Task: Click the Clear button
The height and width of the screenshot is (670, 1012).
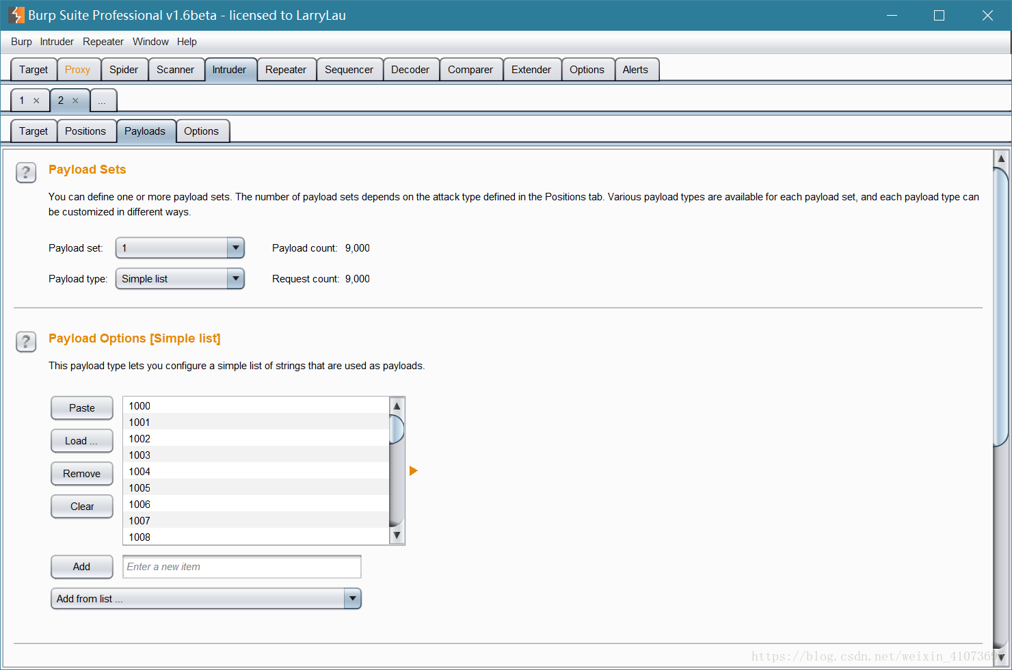Action: coord(82,506)
